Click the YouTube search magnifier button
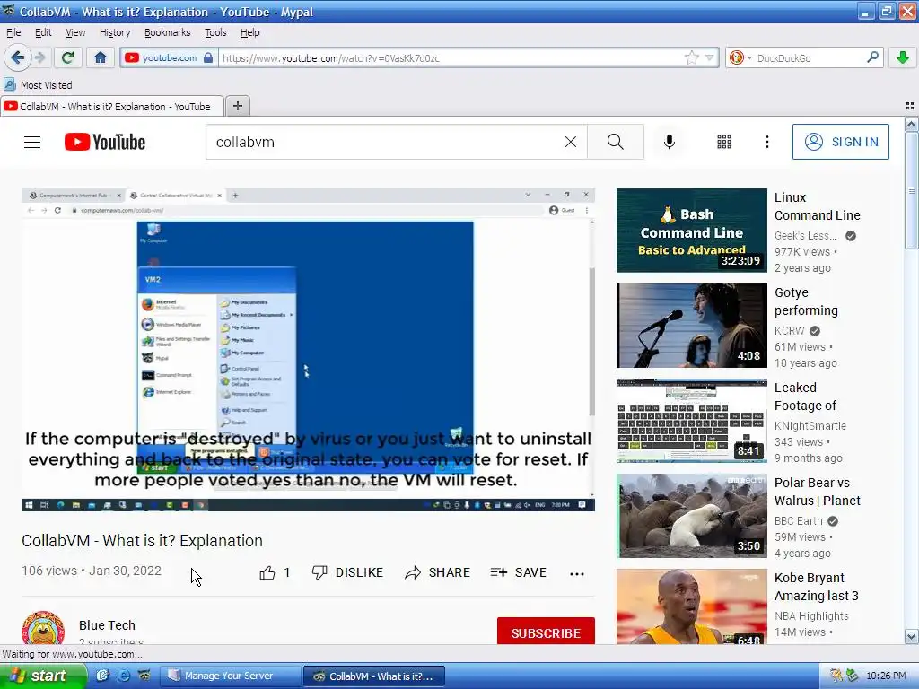Viewport: 919px width, 689px height. [616, 142]
